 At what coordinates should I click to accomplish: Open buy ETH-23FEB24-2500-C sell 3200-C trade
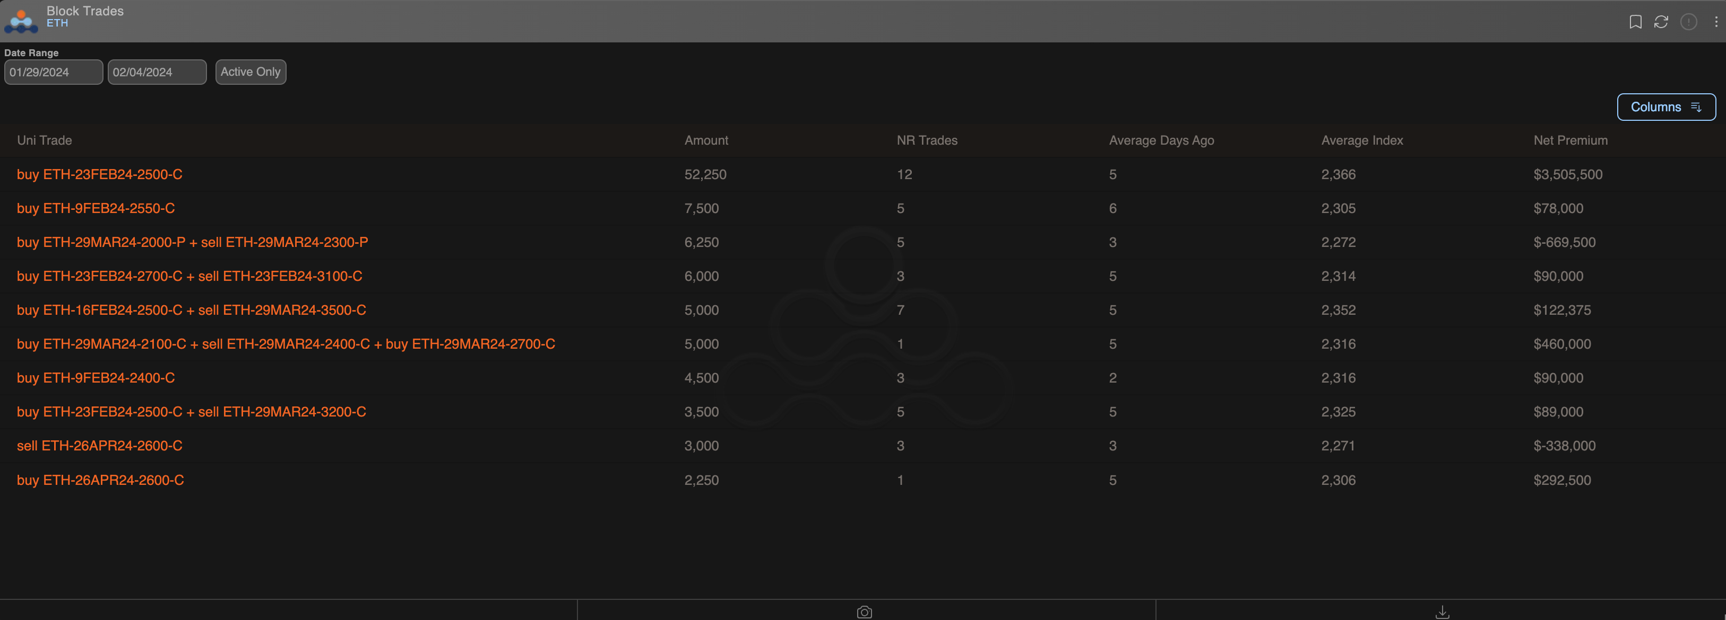tap(192, 412)
